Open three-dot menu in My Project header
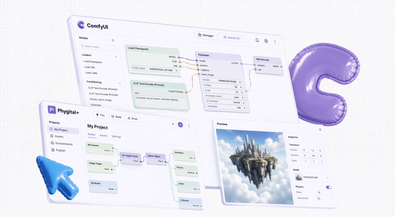Viewport: 395px width, 217px height. [x=189, y=125]
